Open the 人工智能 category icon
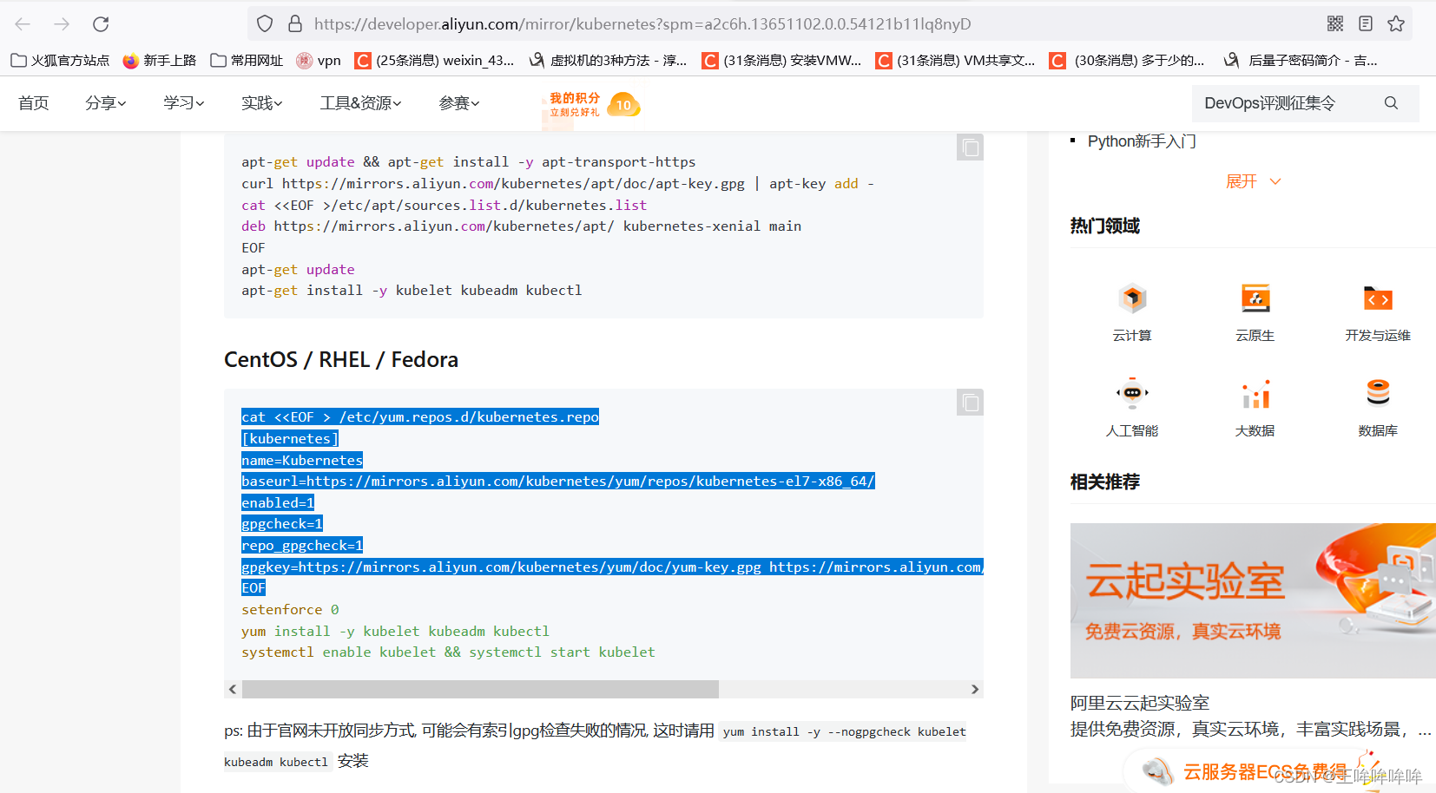The height and width of the screenshot is (793, 1436). [x=1132, y=393]
